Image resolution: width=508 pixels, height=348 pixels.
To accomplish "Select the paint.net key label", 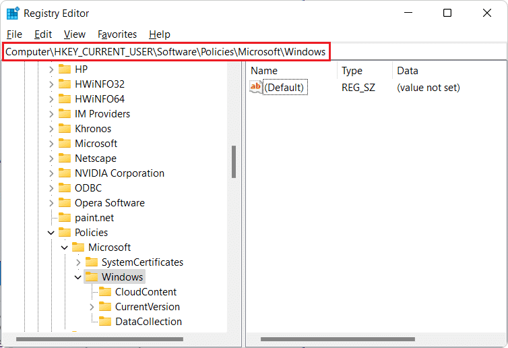I will 94,218.
